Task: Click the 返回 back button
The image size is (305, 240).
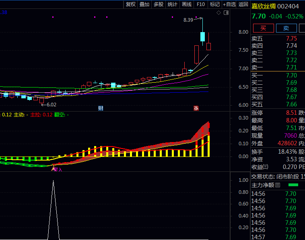Action: point(243,4)
